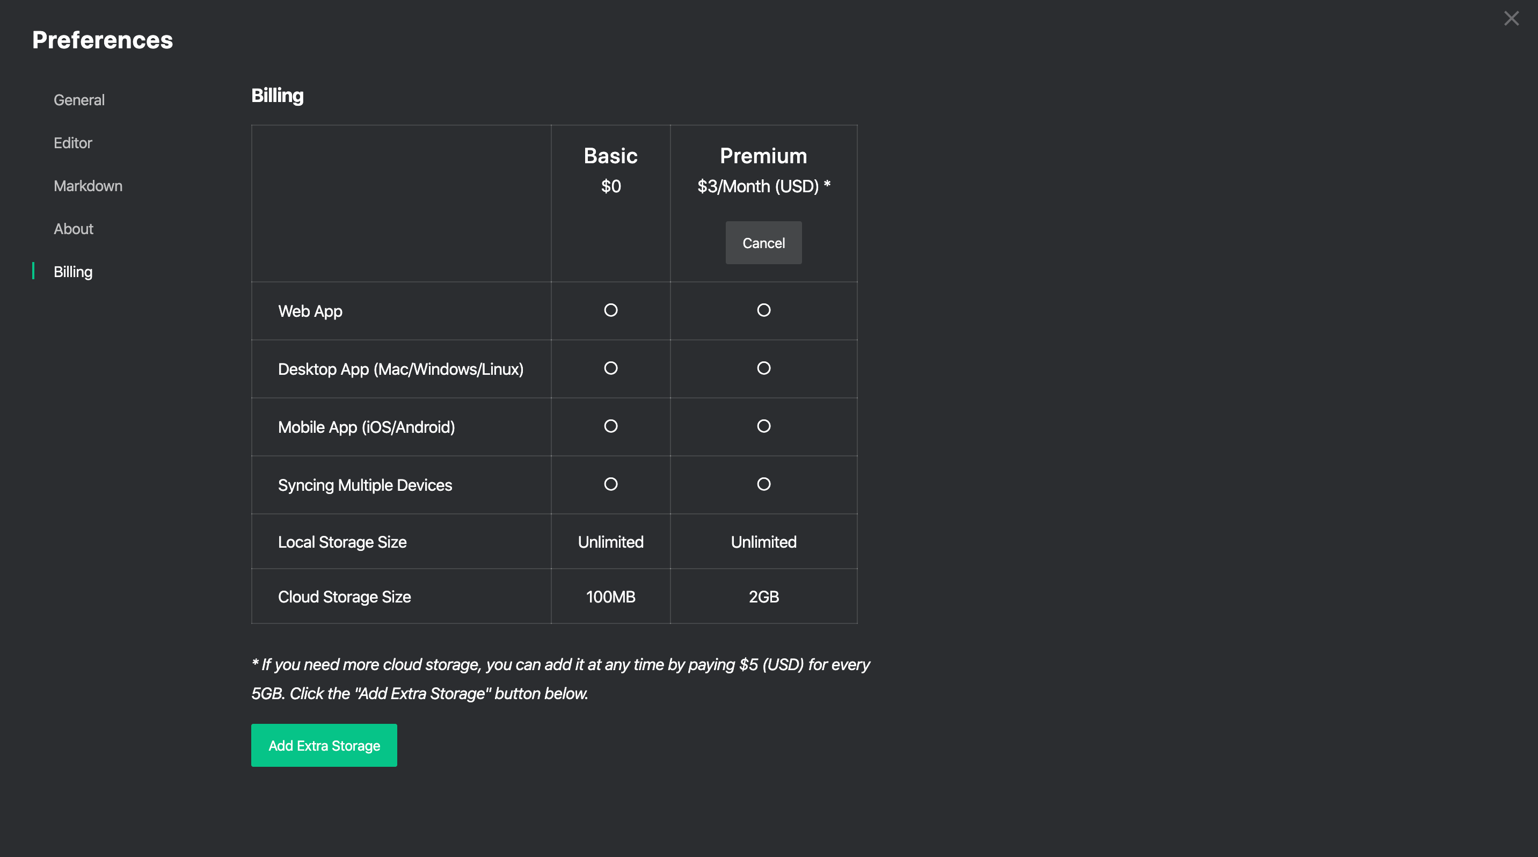Click the Premium plan heading
Image resolution: width=1538 pixels, height=857 pixels.
point(763,156)
